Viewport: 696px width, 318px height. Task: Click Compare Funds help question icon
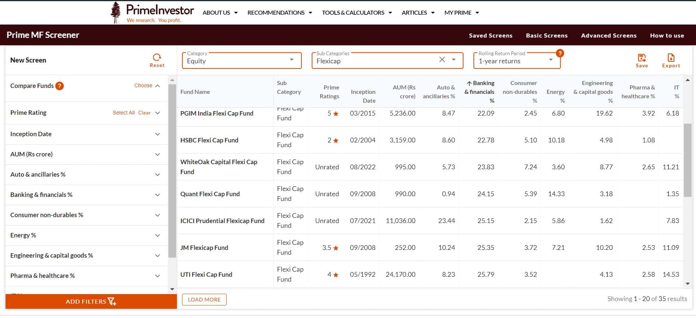pyautogui.click(x=60, y=86)
